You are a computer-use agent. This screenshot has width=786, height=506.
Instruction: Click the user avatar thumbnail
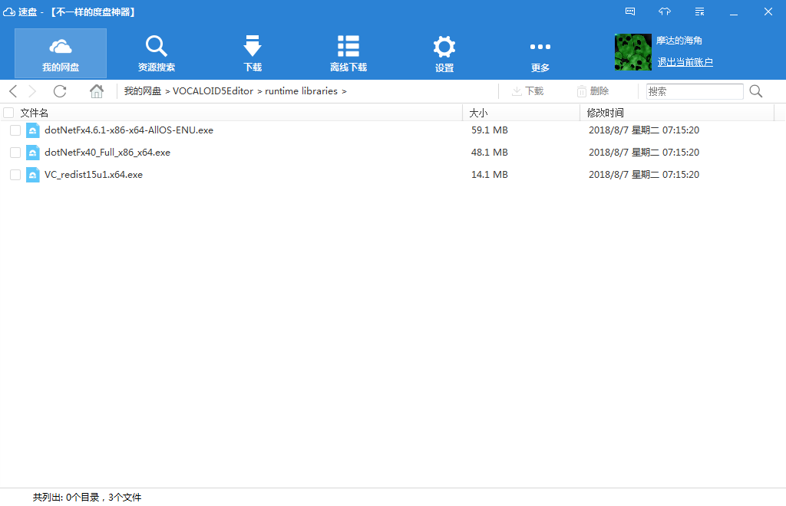(x=633, y=52)
